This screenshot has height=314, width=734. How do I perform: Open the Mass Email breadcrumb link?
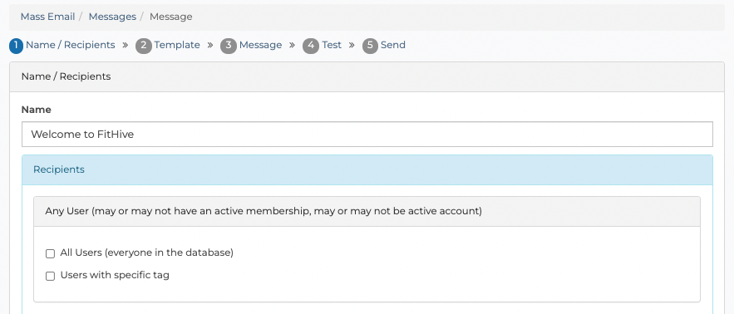[47, 17]
